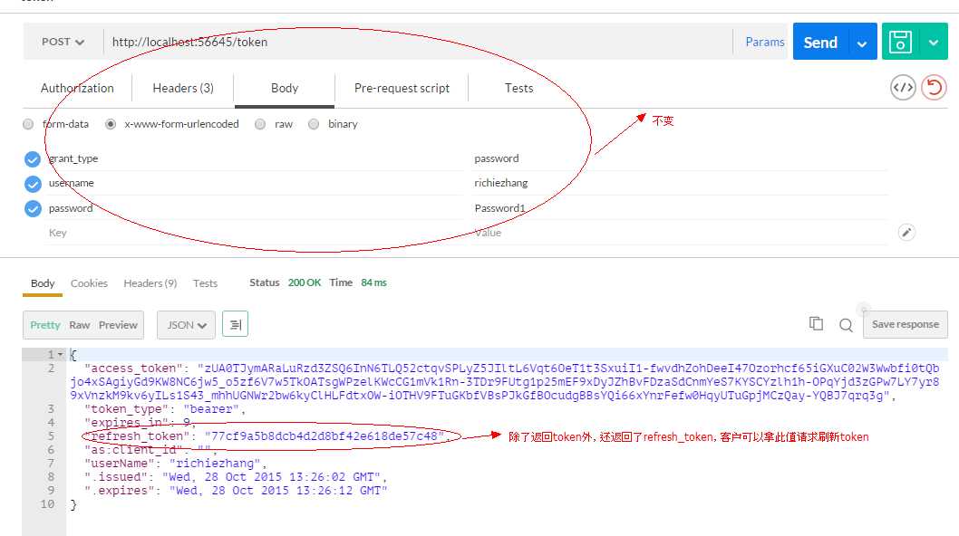The height and width of the screenshot is (536, 959).
Task: Click the refresh_token line in response
Action: 267,436
